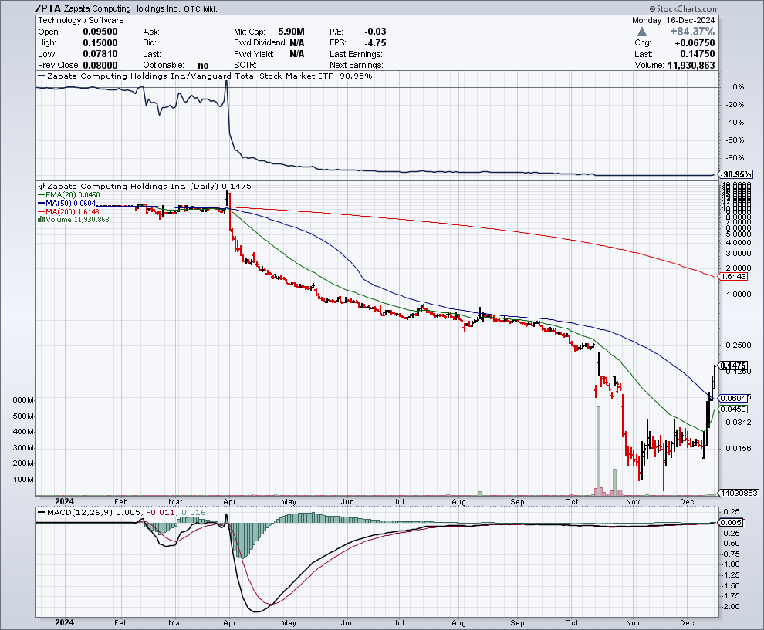The width and height of the screenshot is (764, 630).
Task: Click the 0.2500 price axis label
Action: click(739, 345)
